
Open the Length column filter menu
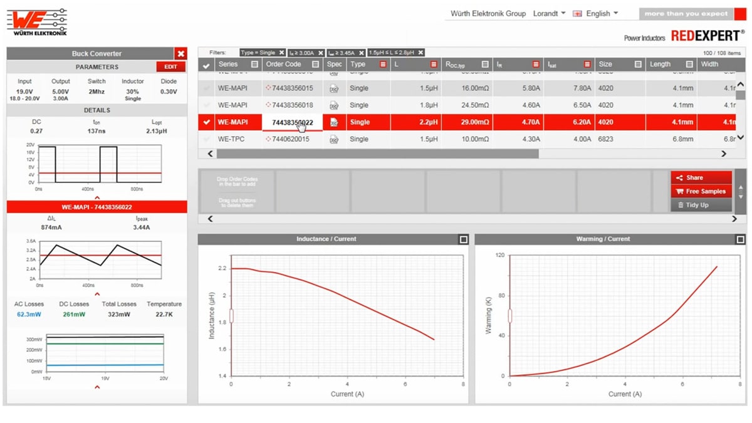[689, 65]
